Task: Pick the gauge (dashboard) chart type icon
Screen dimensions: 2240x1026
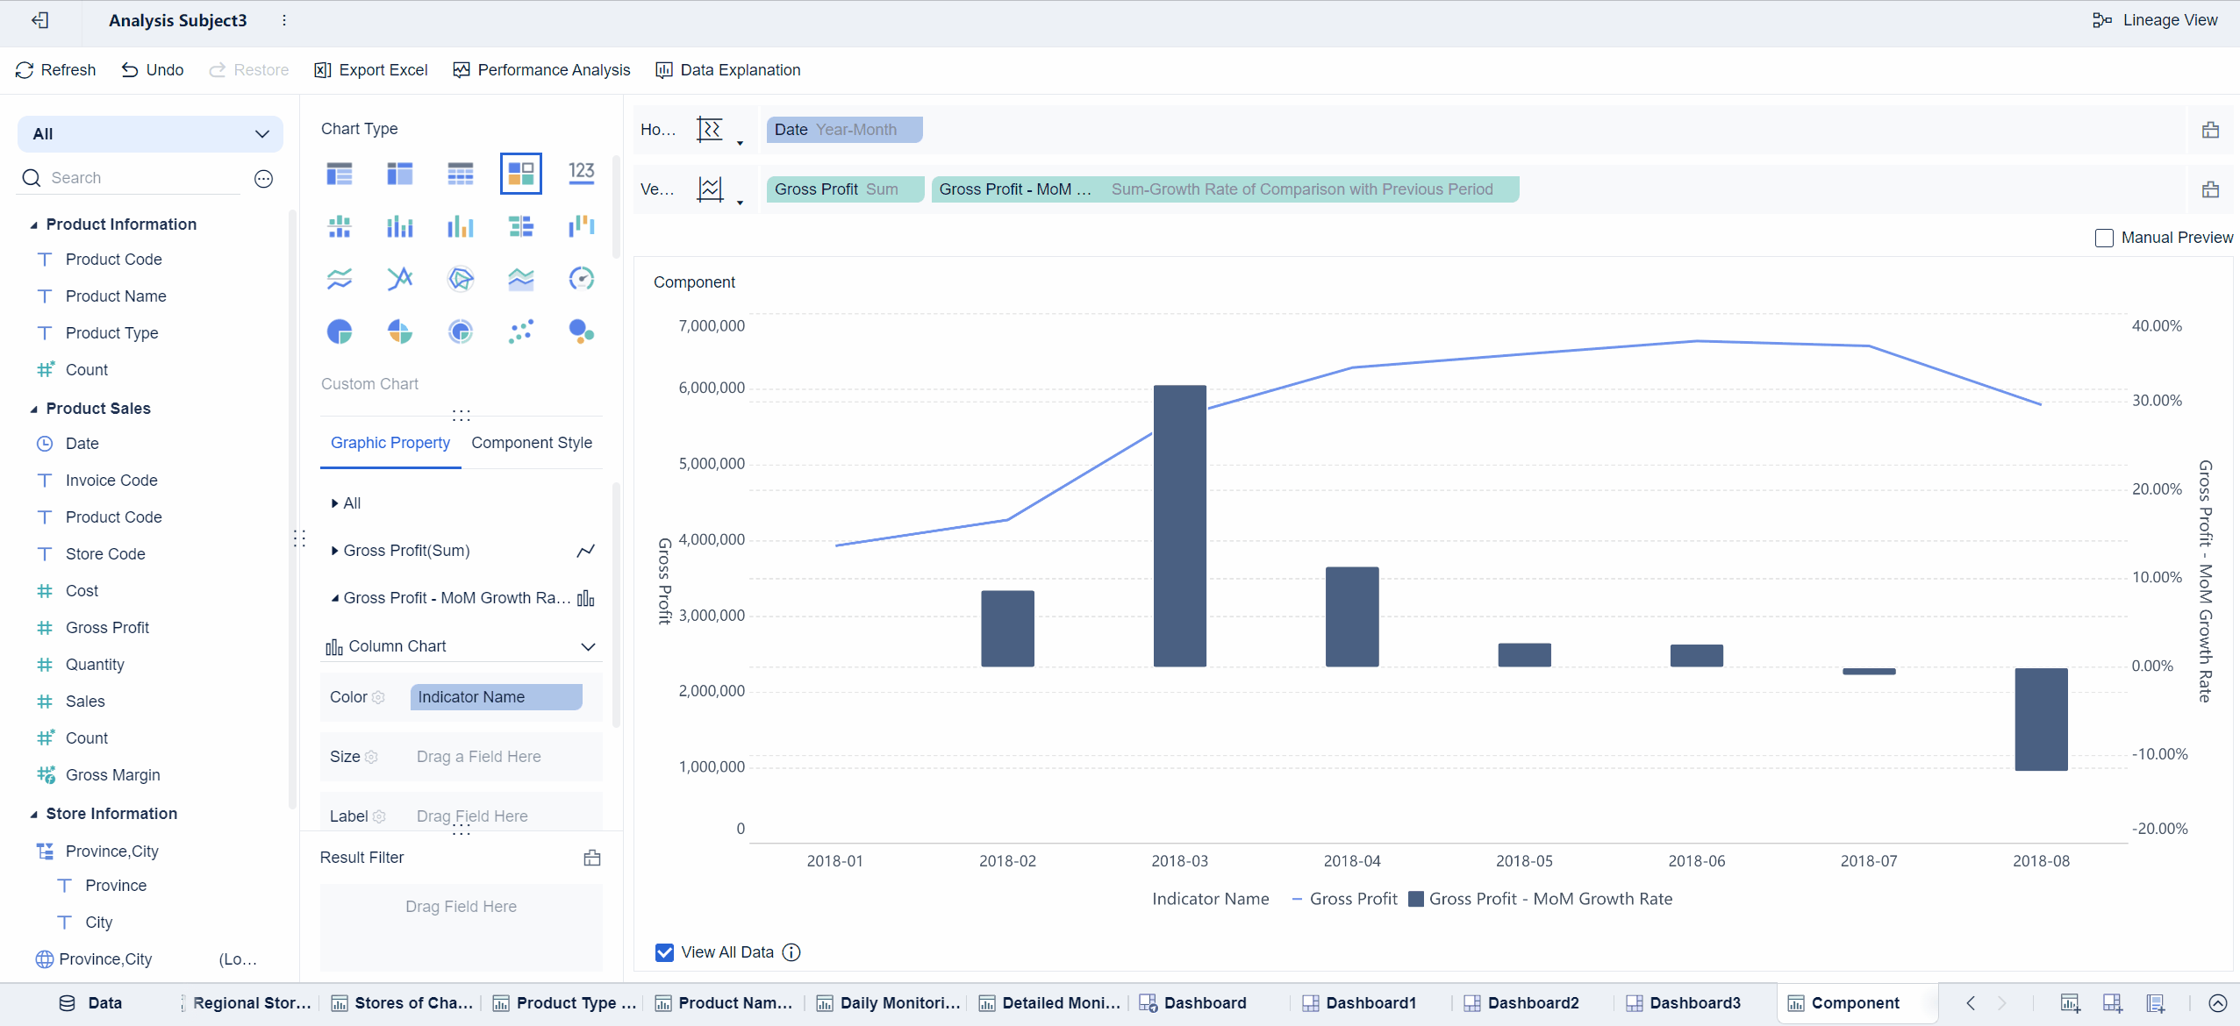Action: pyautogui.click(x=582, y=279)
